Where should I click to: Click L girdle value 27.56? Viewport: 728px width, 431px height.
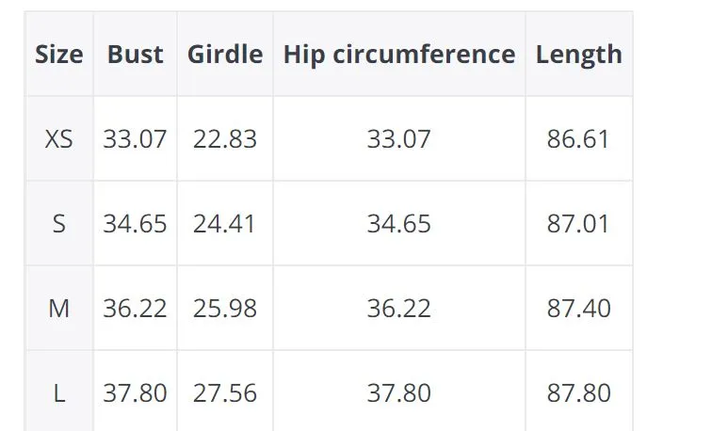(x=225, y=393)
